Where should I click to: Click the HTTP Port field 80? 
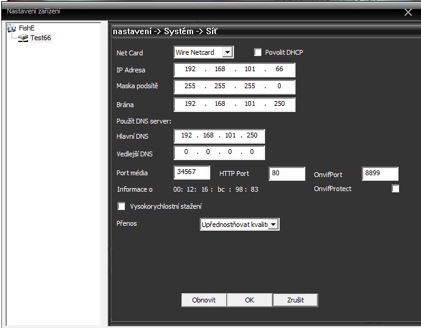tap(287, 173)
